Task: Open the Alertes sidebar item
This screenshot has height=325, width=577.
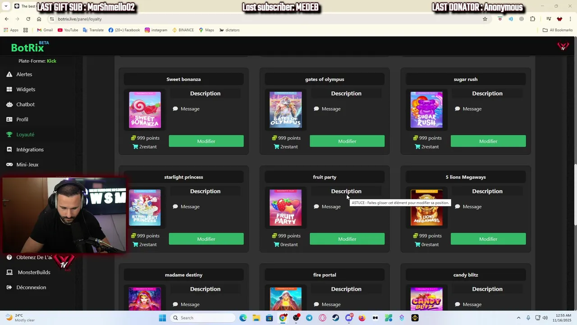Action: coord(24,74)
